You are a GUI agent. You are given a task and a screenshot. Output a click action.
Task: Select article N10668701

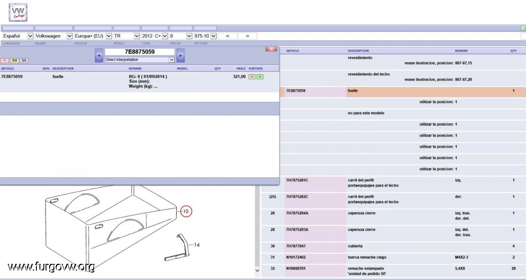pyautogui.click(x=296, y=268)
